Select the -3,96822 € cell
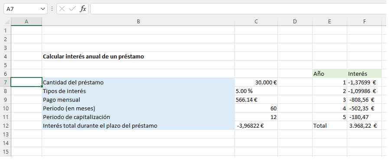 tap(256, 126)
